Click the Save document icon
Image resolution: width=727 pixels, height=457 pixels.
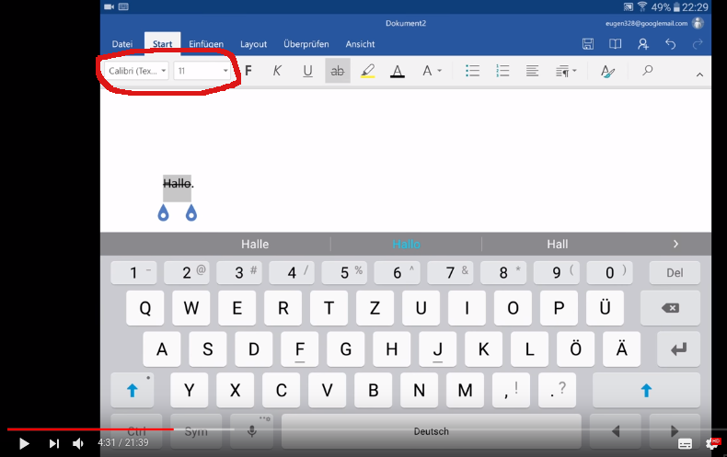tap(587, 43)
